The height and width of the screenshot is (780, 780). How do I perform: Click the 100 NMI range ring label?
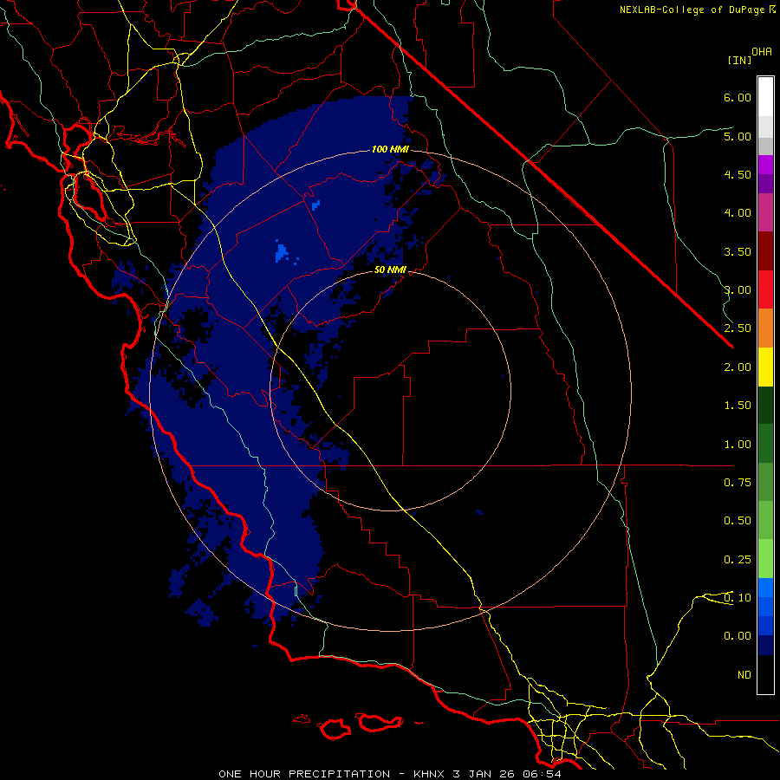[390, 149]
